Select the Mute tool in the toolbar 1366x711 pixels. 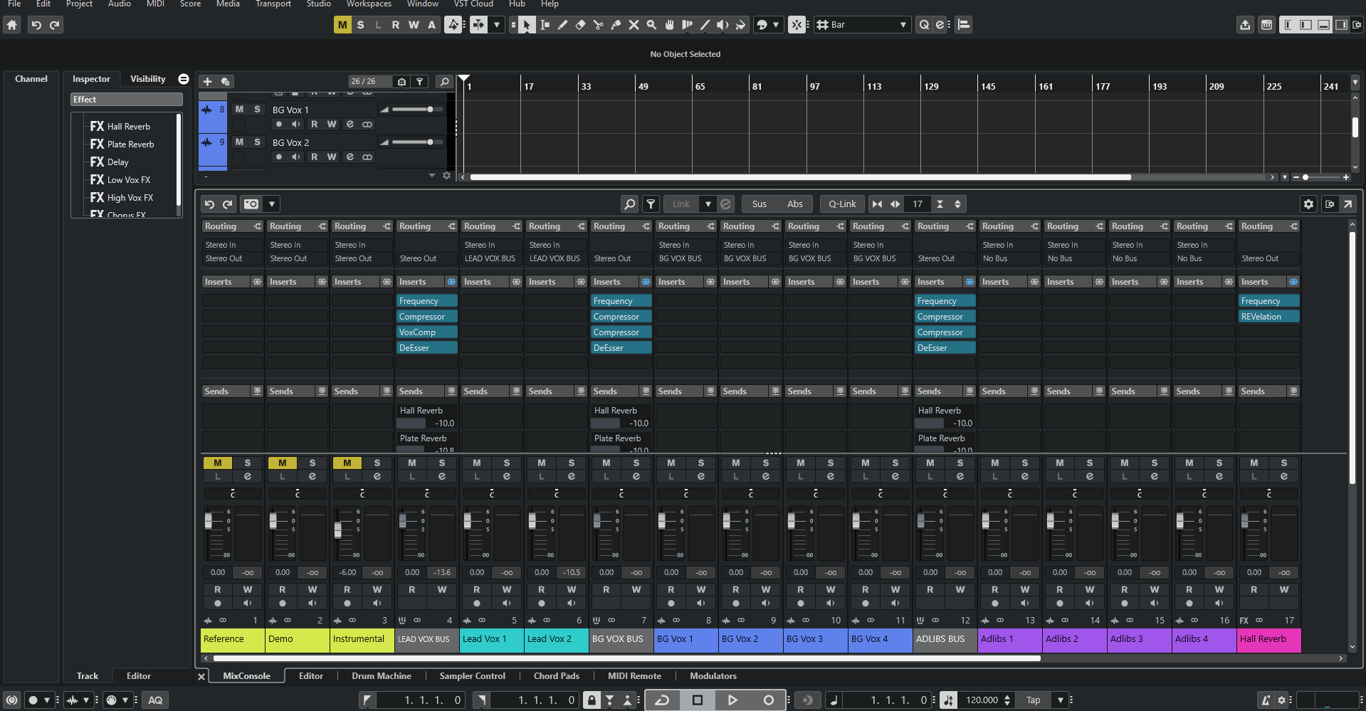634,25
